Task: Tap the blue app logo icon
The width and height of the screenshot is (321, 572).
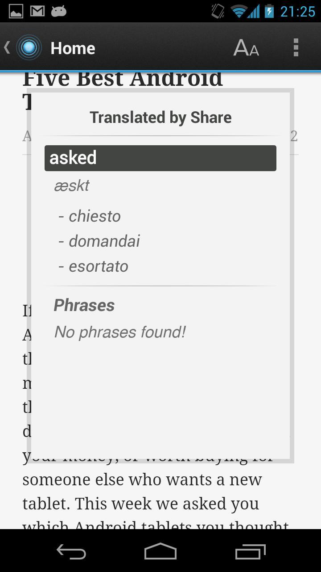Action: [x=29, y=47]
